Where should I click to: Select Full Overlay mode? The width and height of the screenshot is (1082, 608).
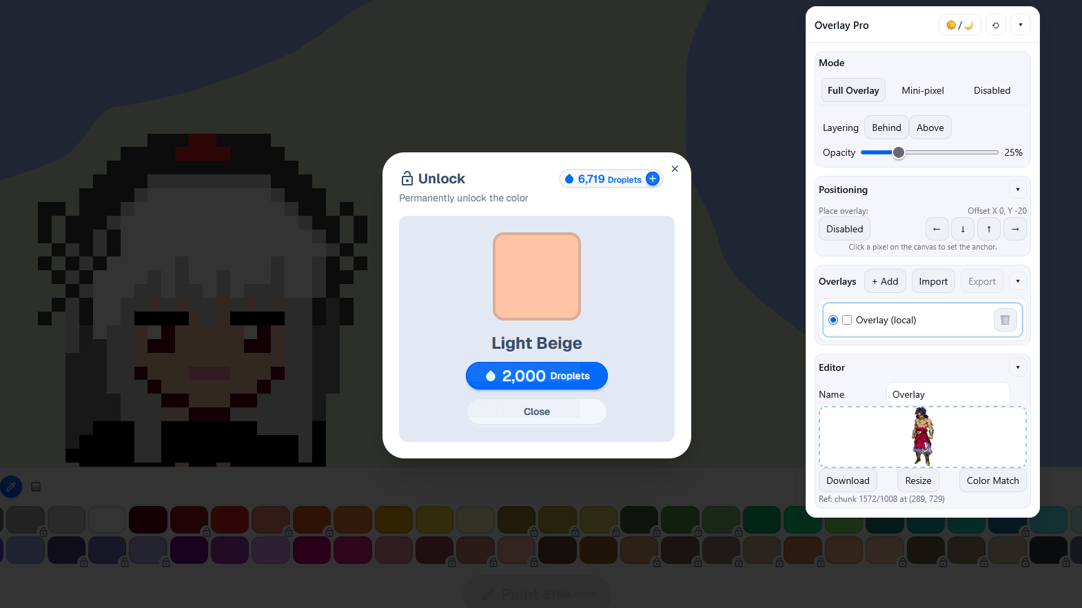[853, 90]
